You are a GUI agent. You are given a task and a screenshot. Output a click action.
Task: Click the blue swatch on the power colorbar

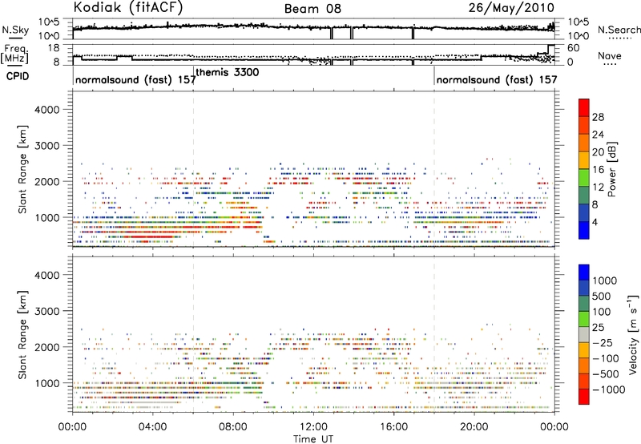point(584,230)
